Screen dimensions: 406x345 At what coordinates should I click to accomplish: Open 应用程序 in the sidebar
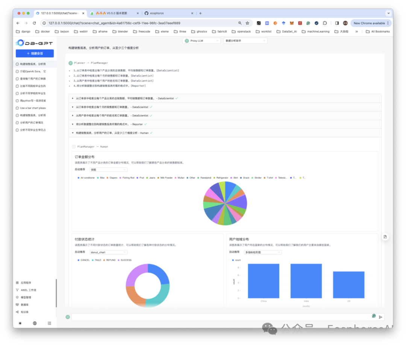24,283
